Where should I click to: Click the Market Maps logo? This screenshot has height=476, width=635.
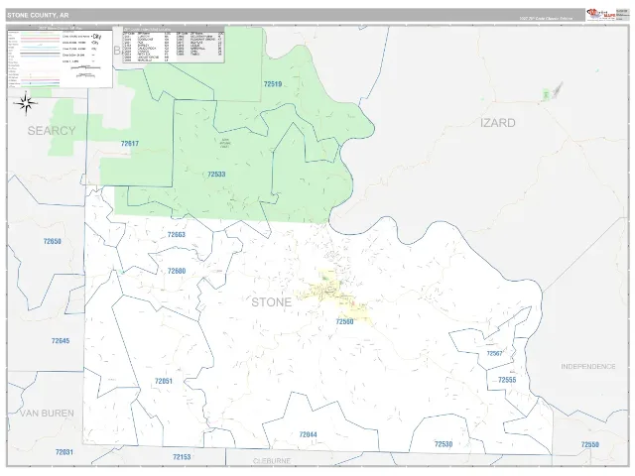tap(601, 14)
